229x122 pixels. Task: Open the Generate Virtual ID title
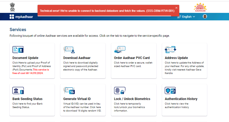[x=77, y=99]
